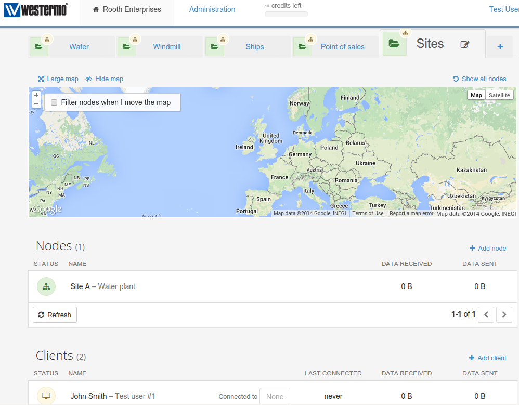This screenshot has width=519, height=405.
Task: Expand to Large map view
Action: [58, 79]
